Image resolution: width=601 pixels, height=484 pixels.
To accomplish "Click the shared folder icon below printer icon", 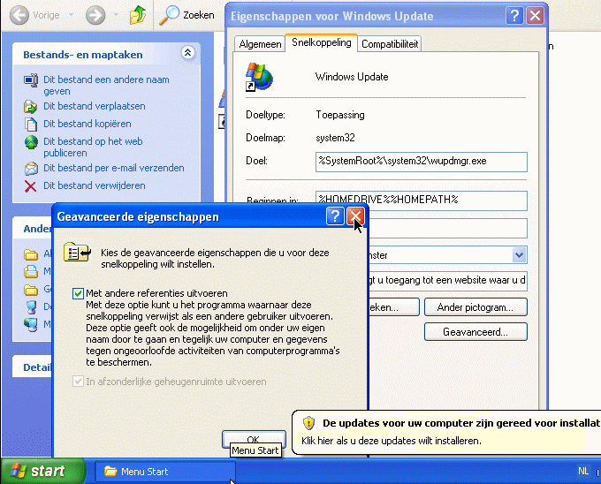I will 31,290.
